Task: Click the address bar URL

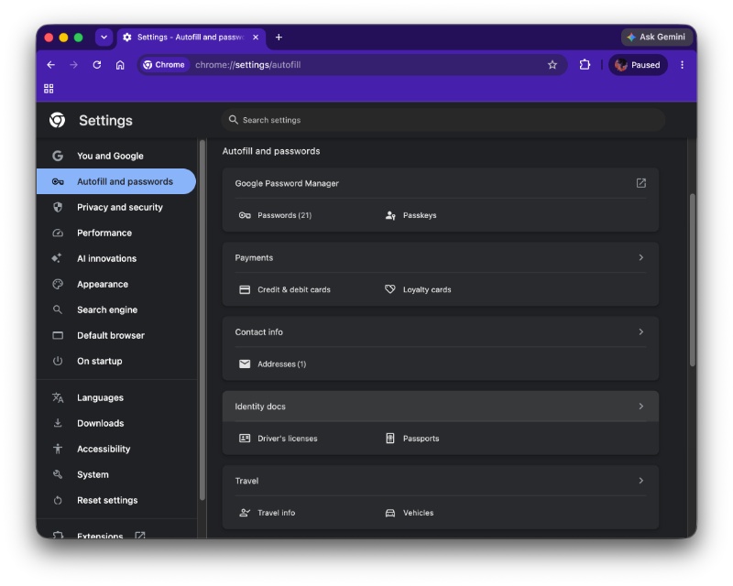Action: click(247, 65)
